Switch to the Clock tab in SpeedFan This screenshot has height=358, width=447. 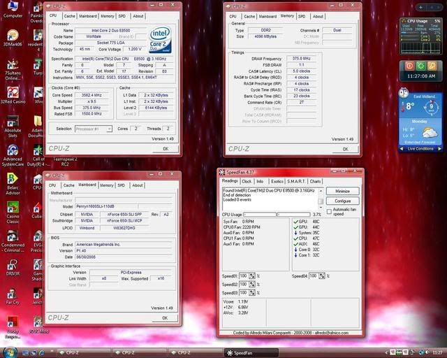tap(247, 181)
